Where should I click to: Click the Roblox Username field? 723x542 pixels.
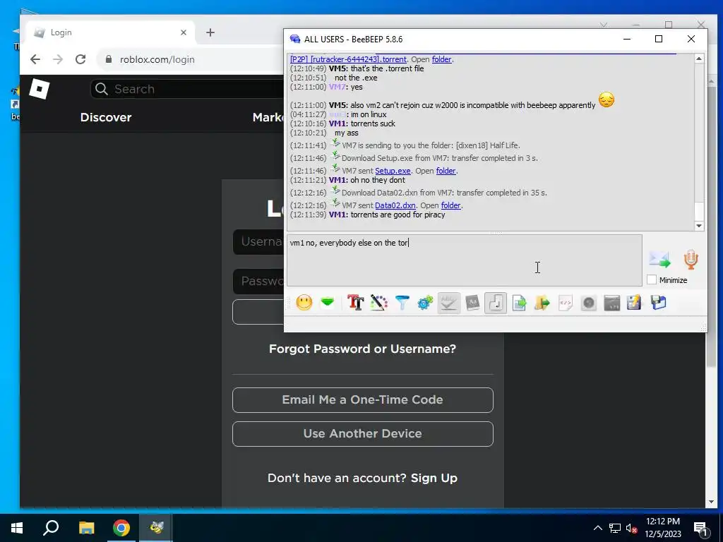[258, 241]
